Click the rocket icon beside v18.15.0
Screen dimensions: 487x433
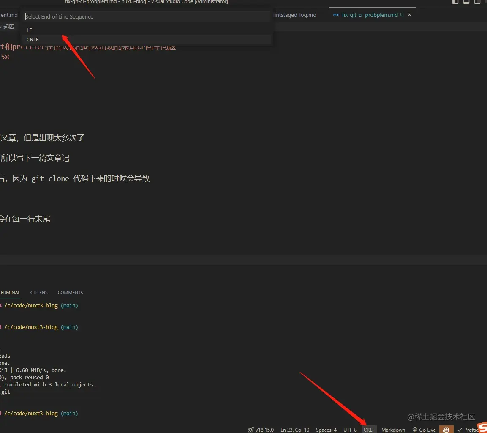coord(251,430)
